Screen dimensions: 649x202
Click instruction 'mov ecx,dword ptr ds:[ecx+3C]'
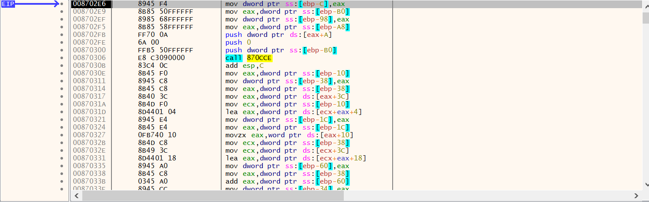tap(287, 151)
